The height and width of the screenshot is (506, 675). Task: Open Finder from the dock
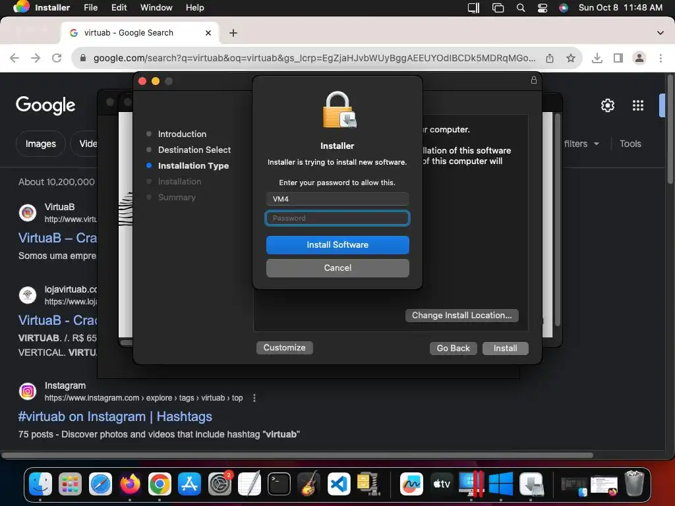coord(40,484)
